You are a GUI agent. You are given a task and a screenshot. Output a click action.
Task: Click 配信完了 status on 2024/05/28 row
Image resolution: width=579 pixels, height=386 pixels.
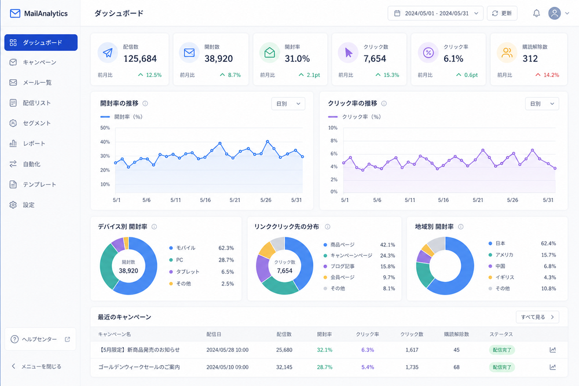(x=502, y=350)
